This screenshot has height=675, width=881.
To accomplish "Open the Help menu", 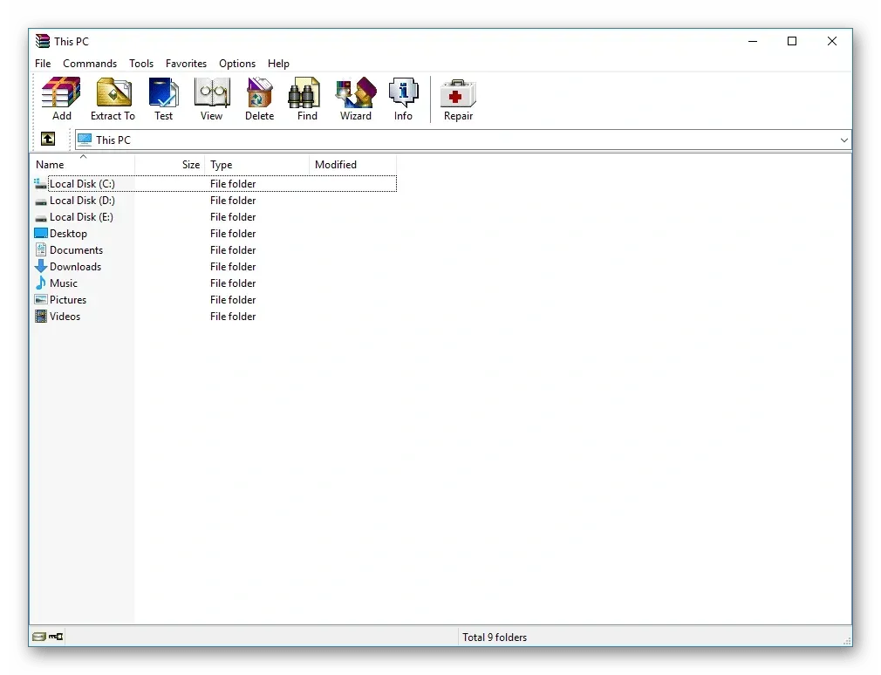I will click(x=278, y=64).
